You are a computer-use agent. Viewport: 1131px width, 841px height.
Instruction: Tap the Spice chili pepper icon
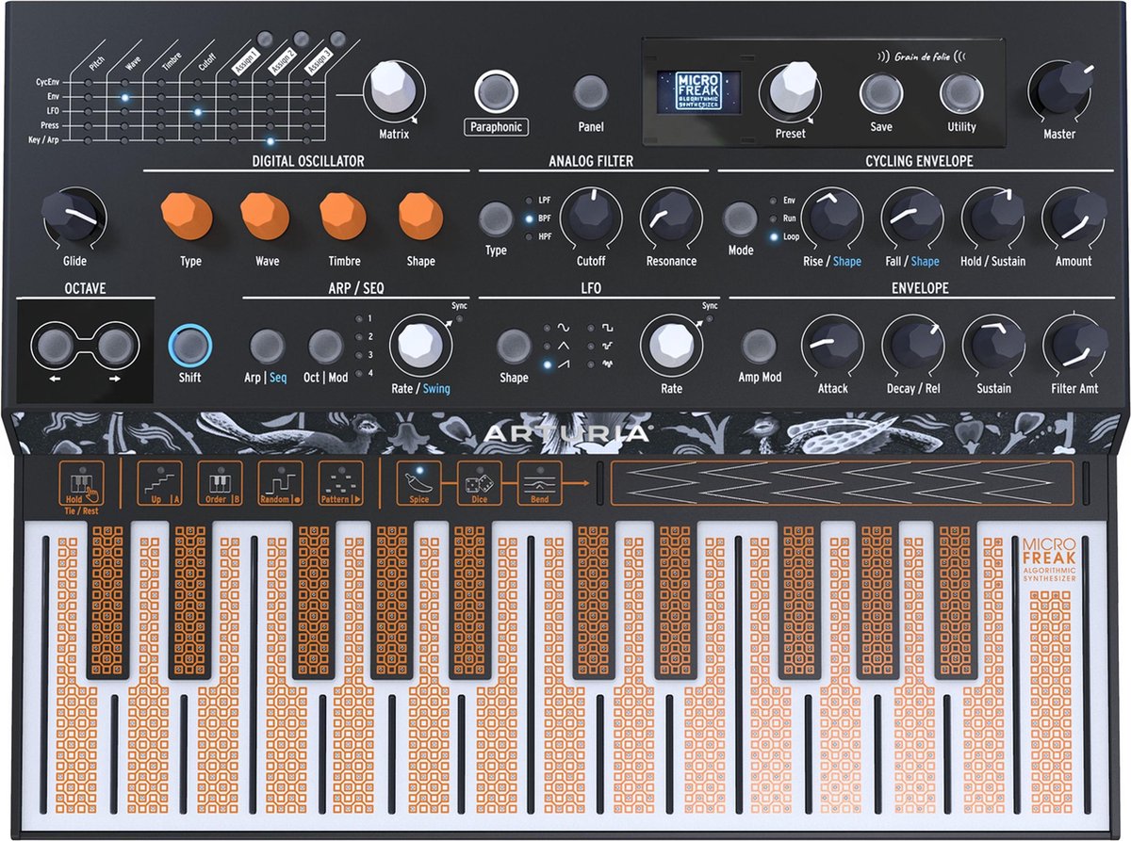[x=418, y=484]
